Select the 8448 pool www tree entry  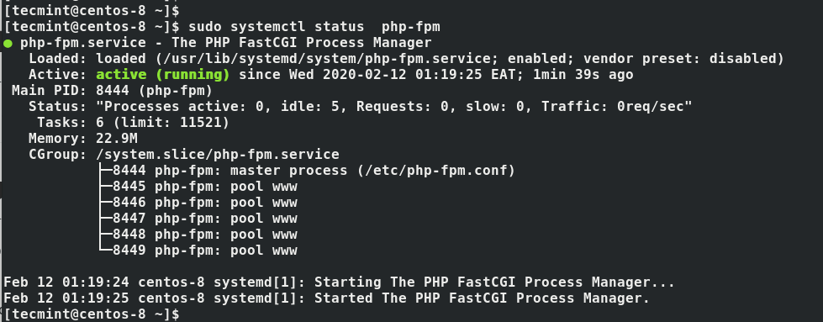click(205, 235)
